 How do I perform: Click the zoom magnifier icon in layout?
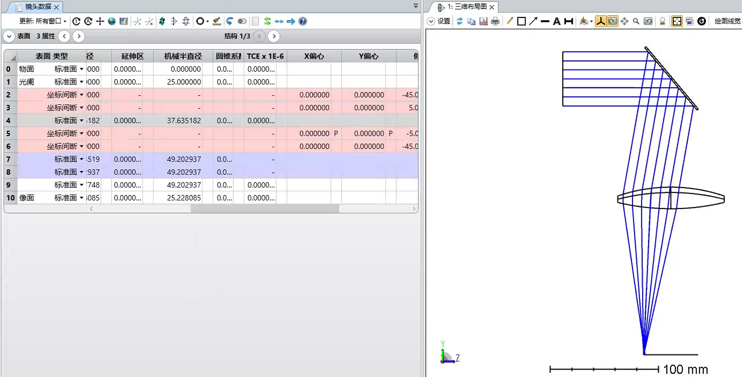click(x=636, y=21)
